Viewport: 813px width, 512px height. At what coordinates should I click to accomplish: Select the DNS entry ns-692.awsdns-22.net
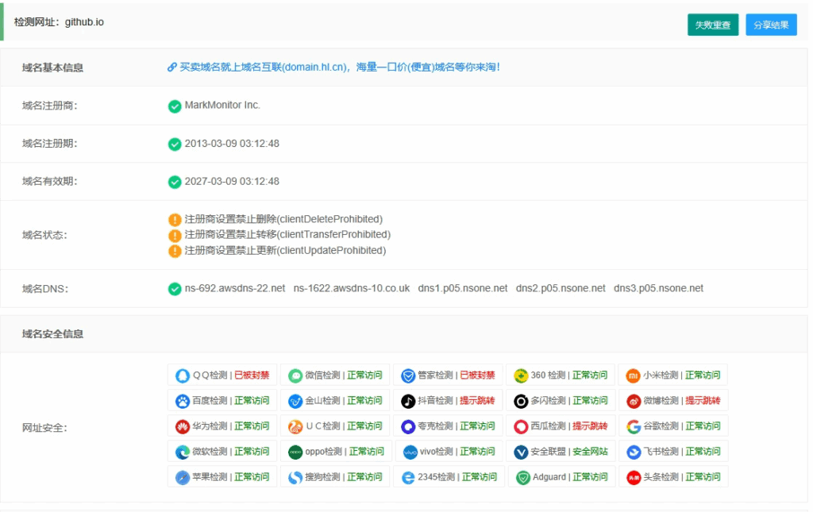point(235,288)
